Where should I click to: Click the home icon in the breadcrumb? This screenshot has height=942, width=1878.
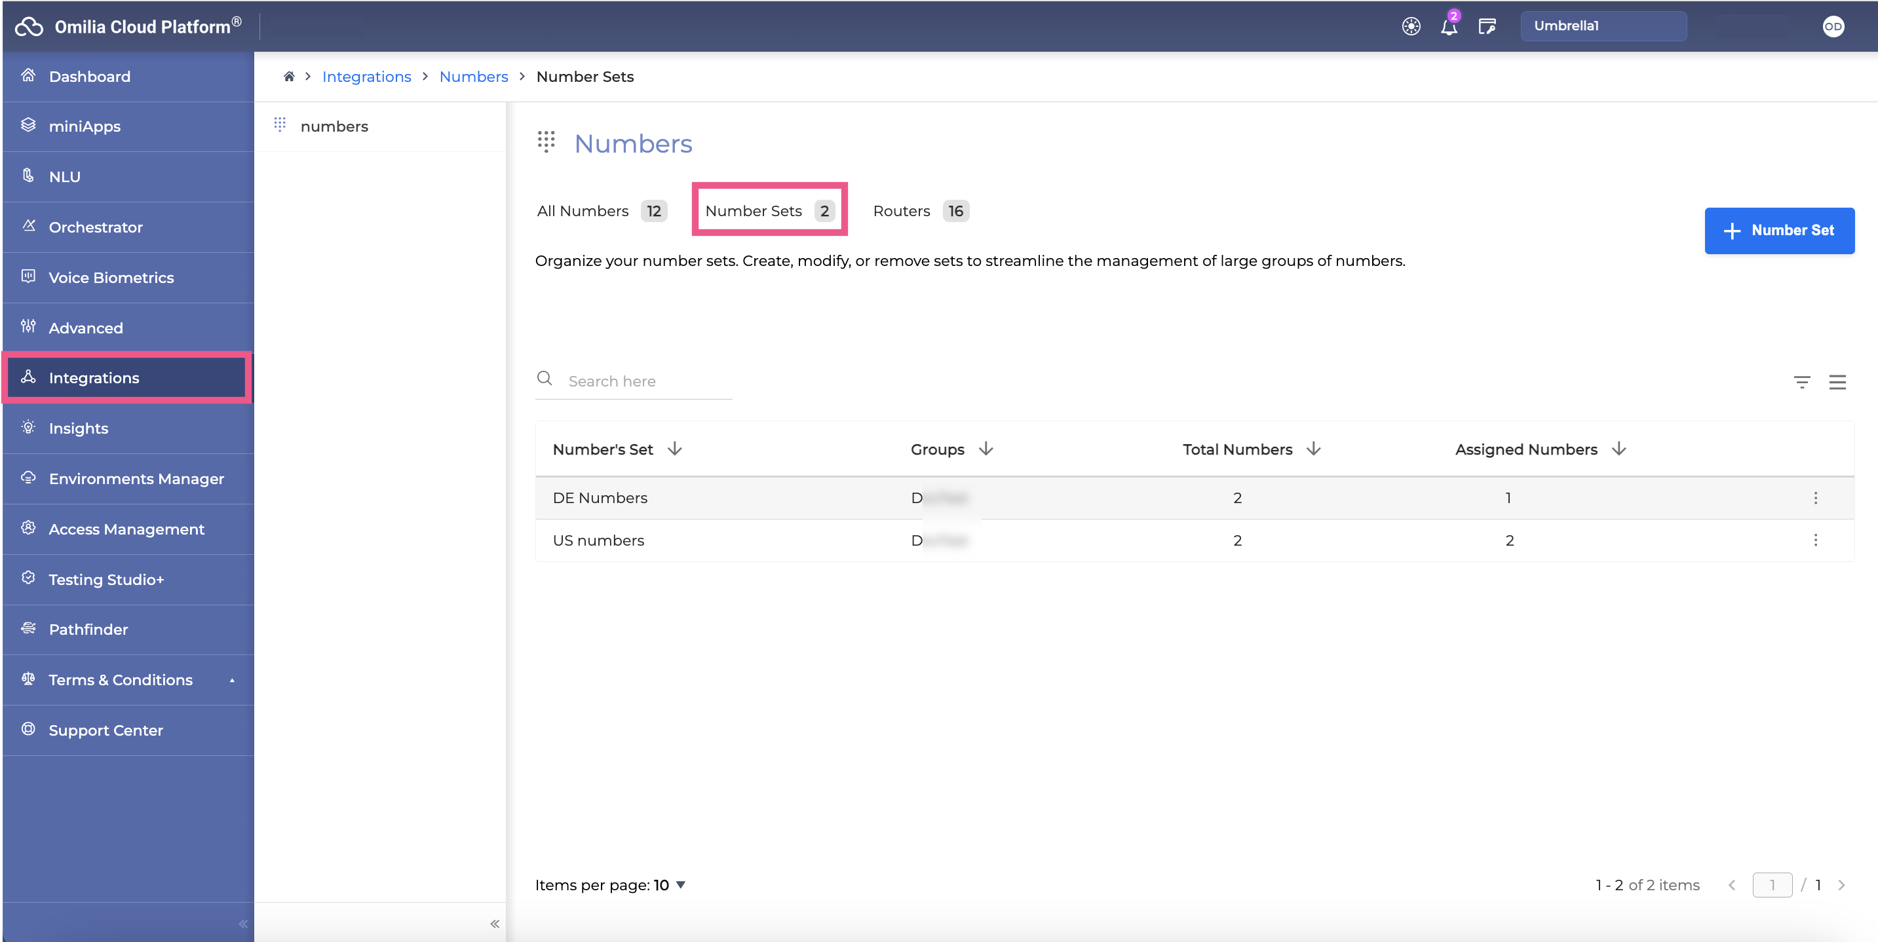coord(289,77)
